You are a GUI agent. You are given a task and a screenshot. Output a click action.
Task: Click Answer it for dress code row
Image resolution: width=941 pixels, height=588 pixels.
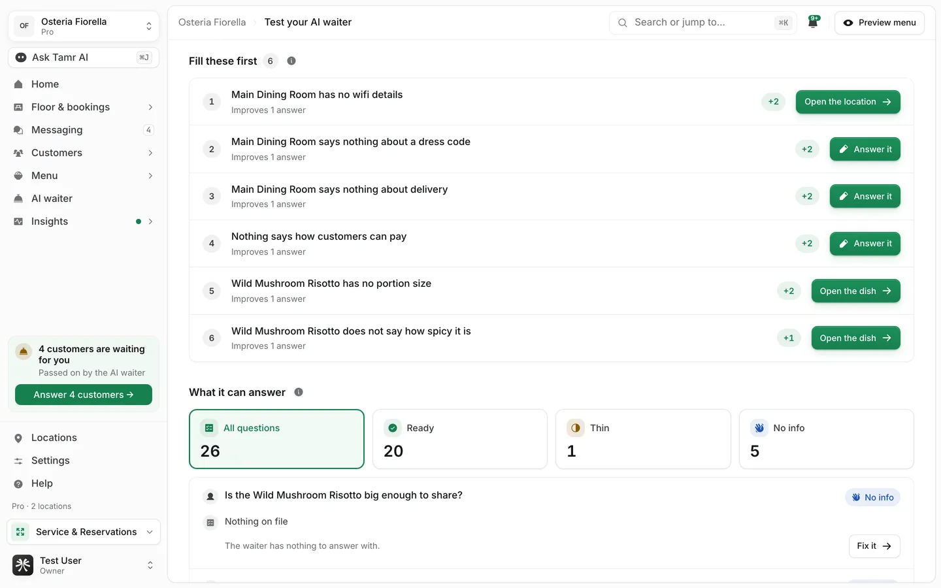pos(865,149)
